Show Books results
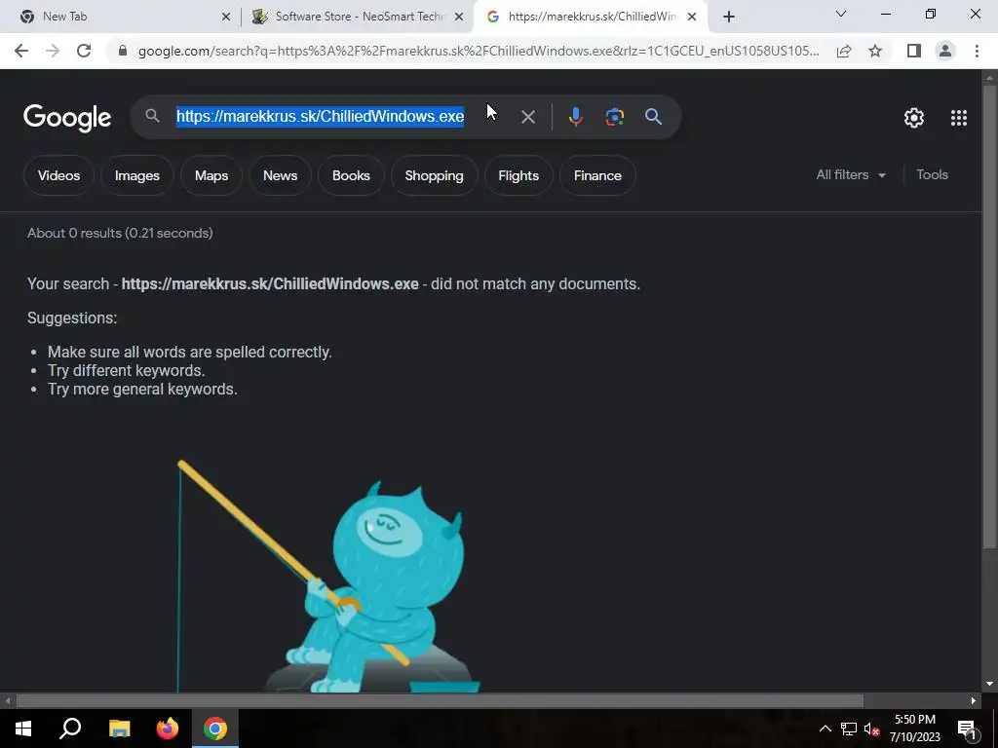The height and width of the screenshot is (748, 998). tap(351, 175)
